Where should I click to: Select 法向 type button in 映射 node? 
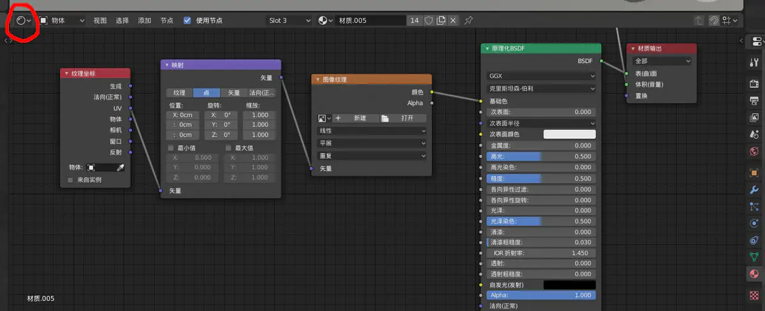pos(262,93)
